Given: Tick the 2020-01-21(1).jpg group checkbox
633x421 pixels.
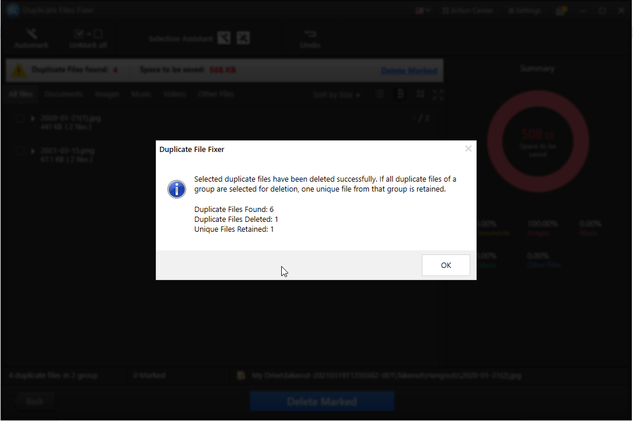Looking at the screenshot, I should coord(20,118).
